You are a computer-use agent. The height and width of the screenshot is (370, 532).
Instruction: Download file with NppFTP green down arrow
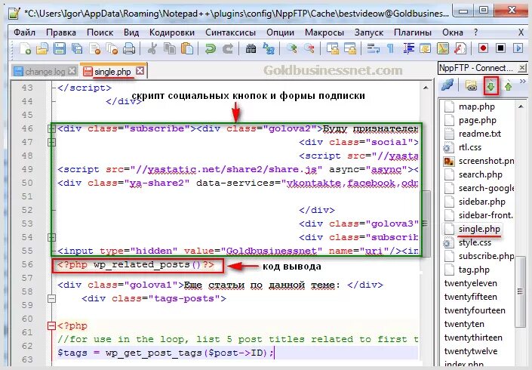pos(490,86)
